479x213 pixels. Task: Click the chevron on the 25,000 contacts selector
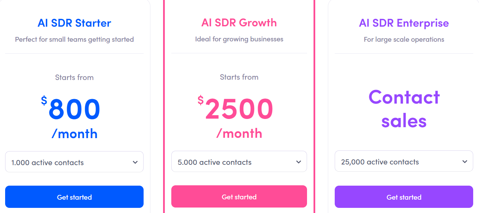coord(465,161)
